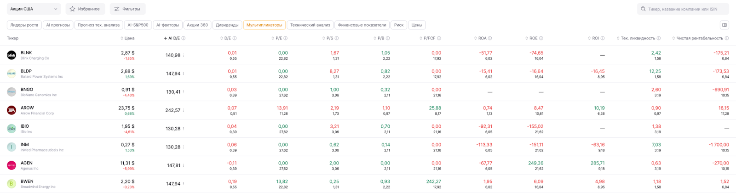Image resolution: width=736 pixels, height=193 pixels.
Task: Open the three-dot menu in BLNK row
Action: tap(184, 55)
